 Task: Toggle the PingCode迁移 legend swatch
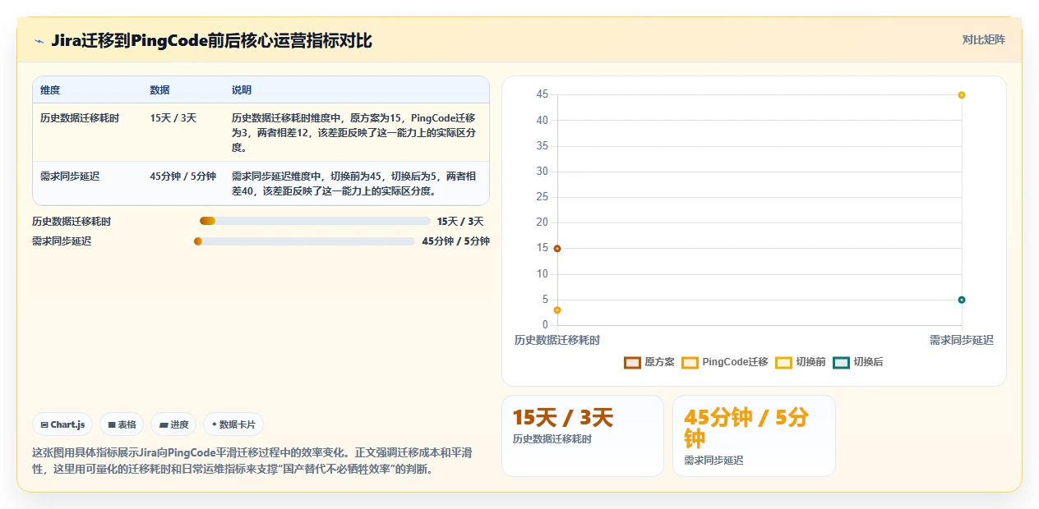click(x=690, y=362)
